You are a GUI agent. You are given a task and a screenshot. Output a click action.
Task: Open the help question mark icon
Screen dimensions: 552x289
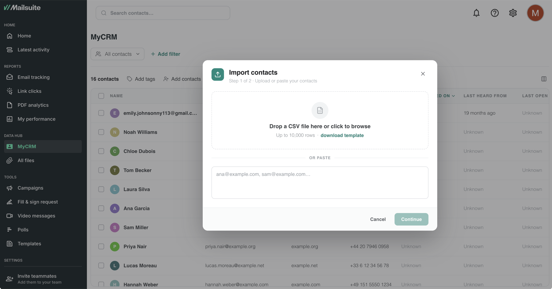(495, 13)
